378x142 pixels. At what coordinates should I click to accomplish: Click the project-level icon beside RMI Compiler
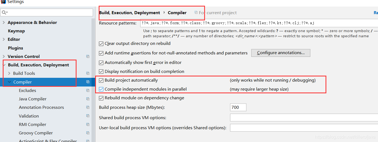coord(88,125)
